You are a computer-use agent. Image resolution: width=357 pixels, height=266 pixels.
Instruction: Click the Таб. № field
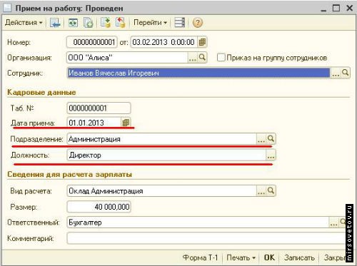click(x=99, y=108)
